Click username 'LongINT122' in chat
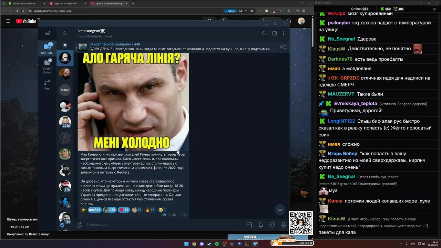 coord(341,121)
